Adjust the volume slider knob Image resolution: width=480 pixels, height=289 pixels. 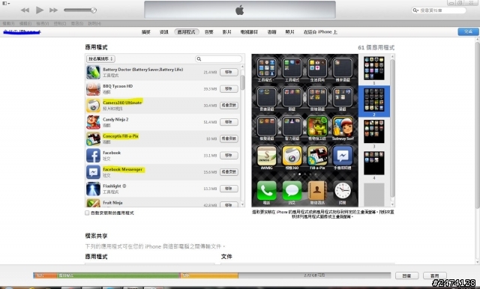pos(94,10)
